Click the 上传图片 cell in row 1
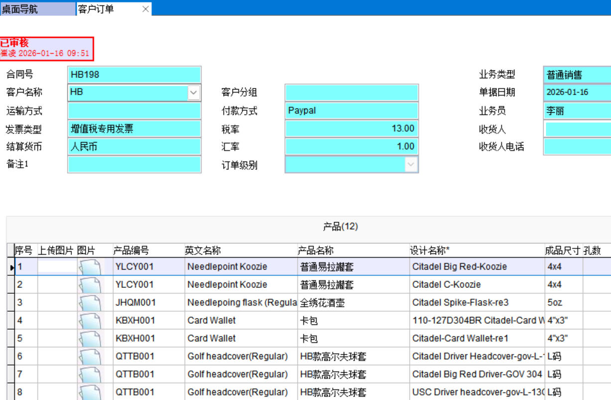611x400 pixels. point(57,267)
